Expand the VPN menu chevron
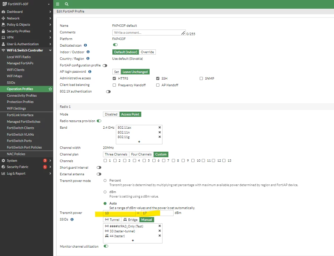This screenshot has height=256, width=334. pos(50,37)
